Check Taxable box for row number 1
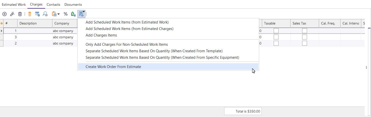371x117 pixels. point(276,31)
